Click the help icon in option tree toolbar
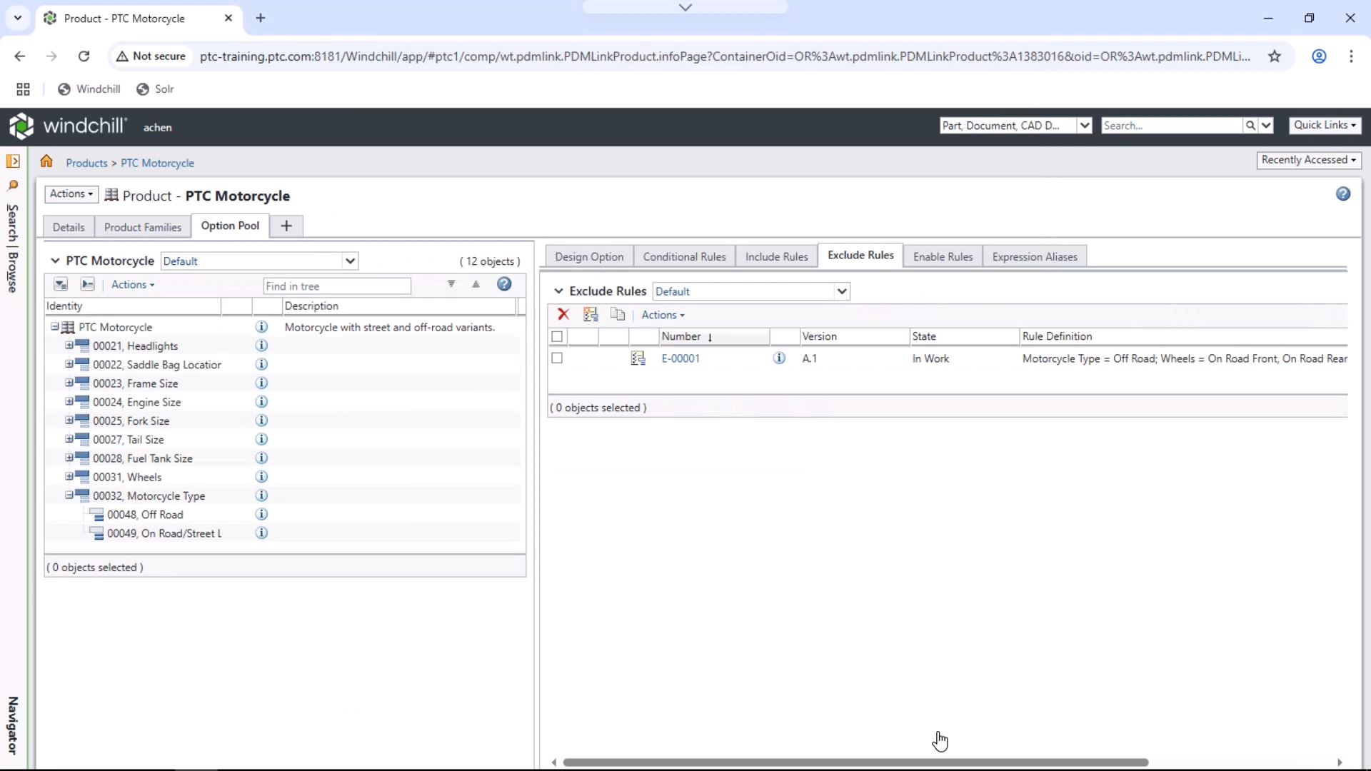 tap(504, 284)
